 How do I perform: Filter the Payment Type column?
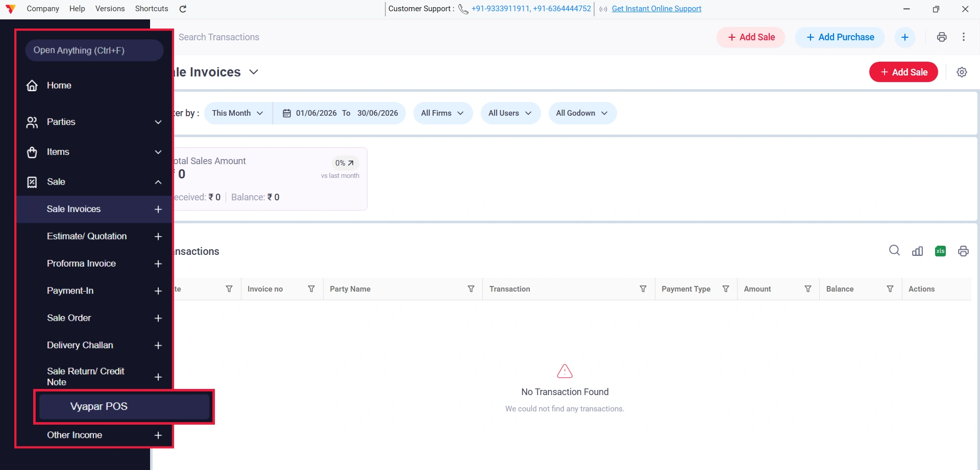[726, 289]
